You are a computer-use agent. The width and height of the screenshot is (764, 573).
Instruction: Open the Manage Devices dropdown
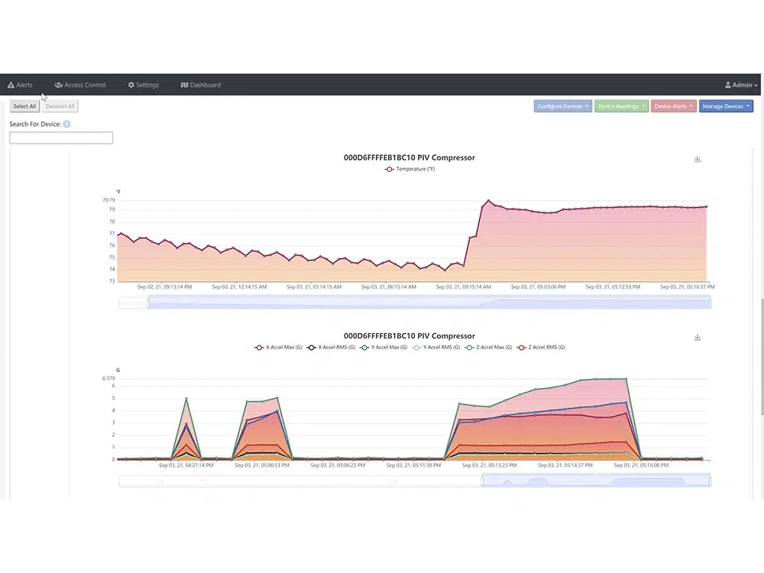(x=726, y=106)
